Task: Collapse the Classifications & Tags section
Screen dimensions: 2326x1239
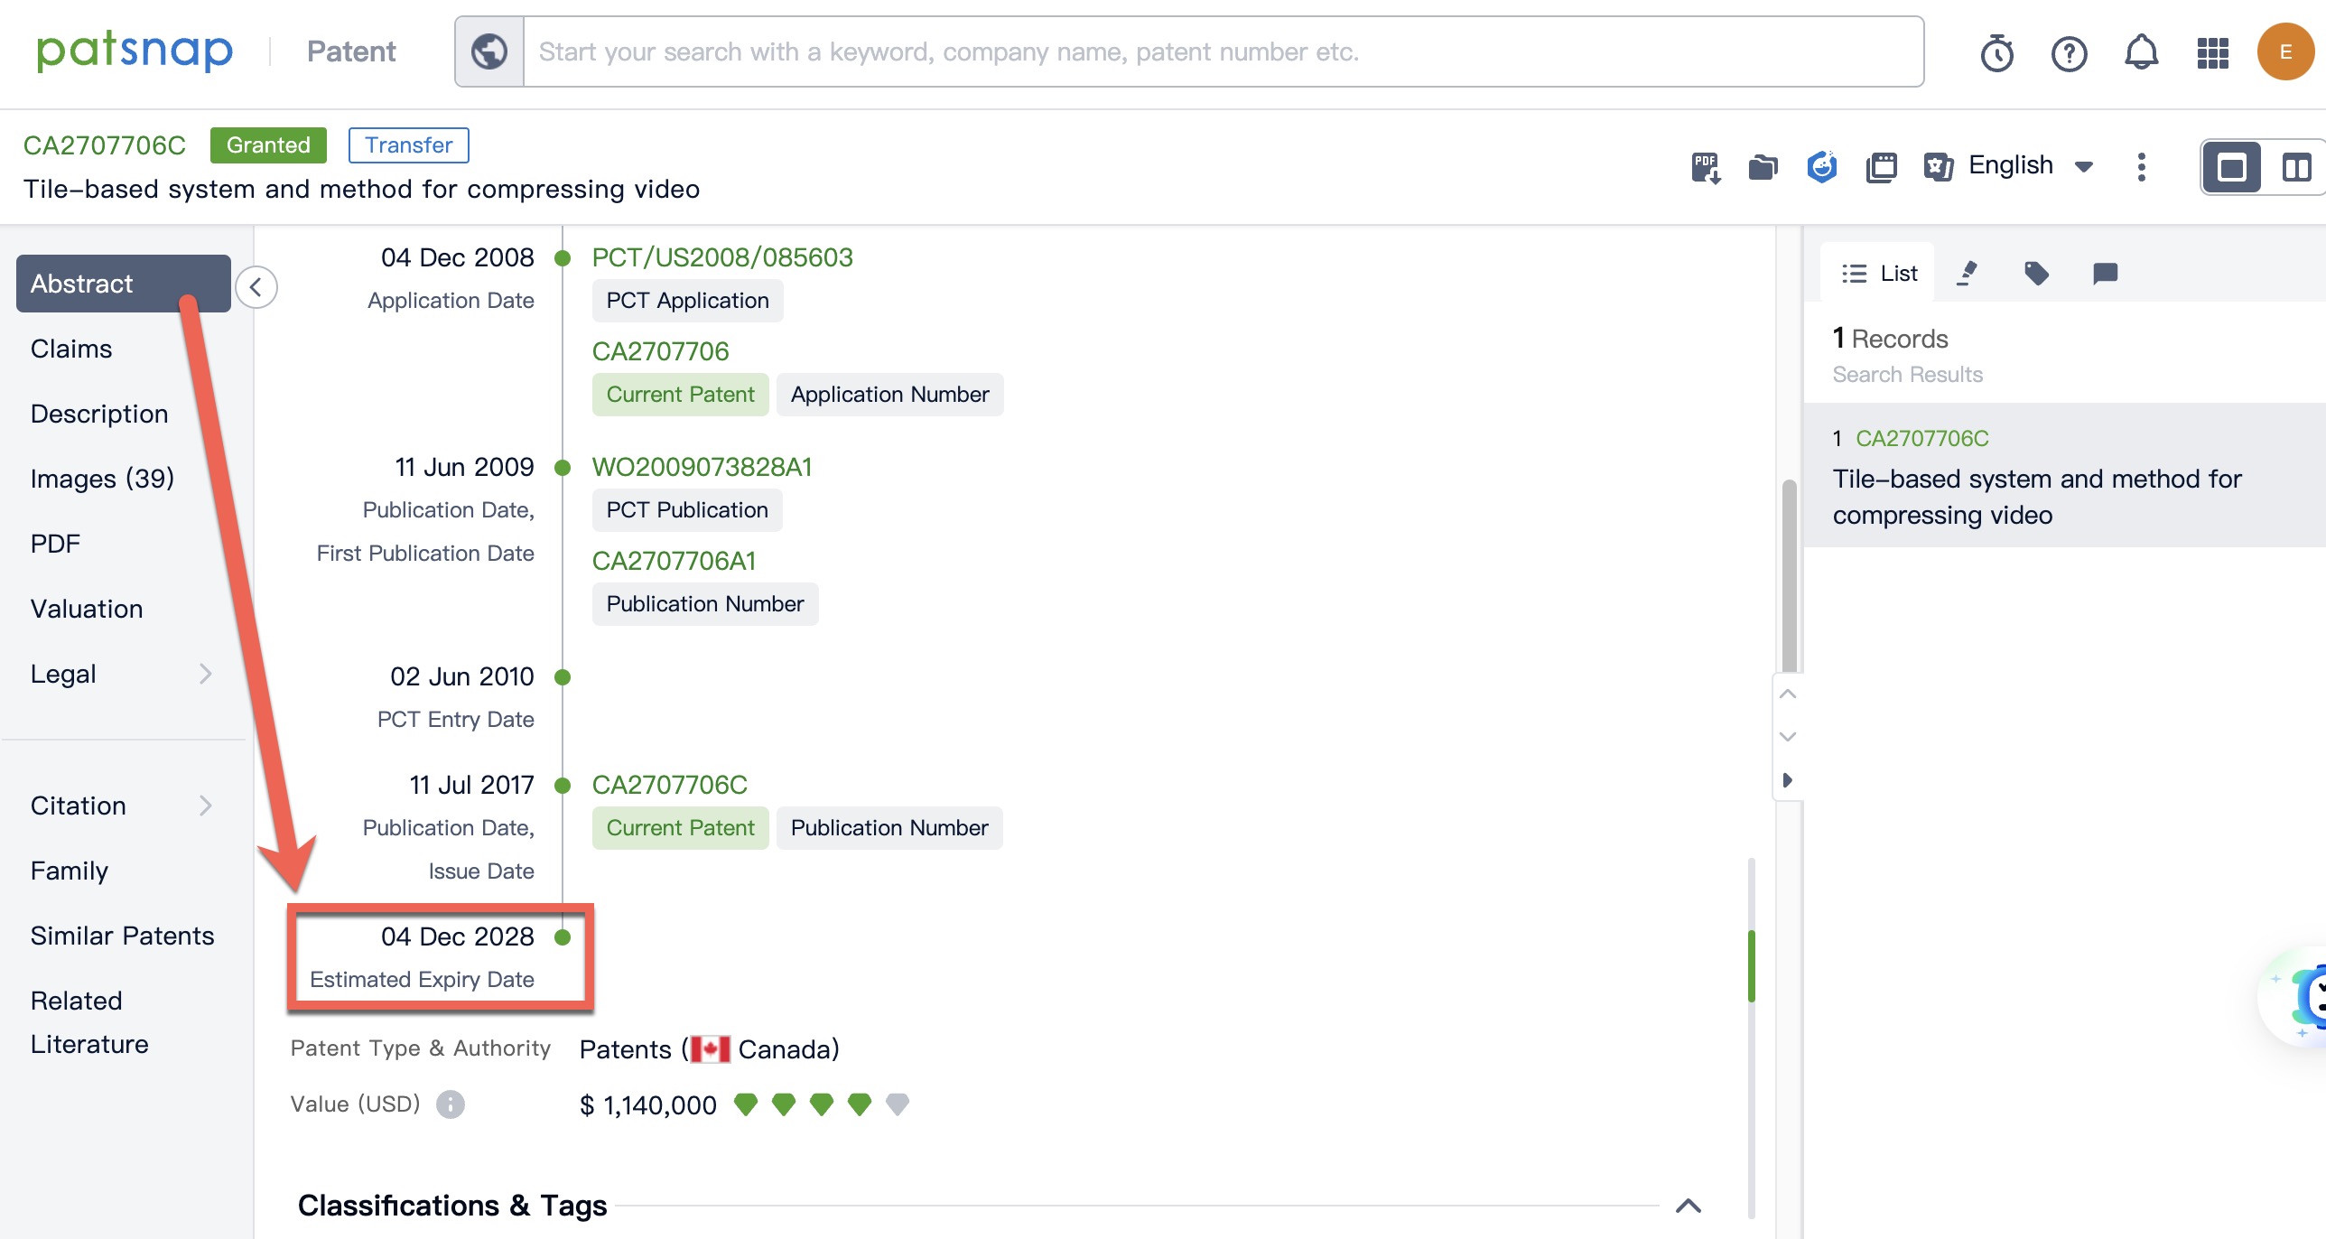Action: pyautogui.click(x=1688, y=1206)
